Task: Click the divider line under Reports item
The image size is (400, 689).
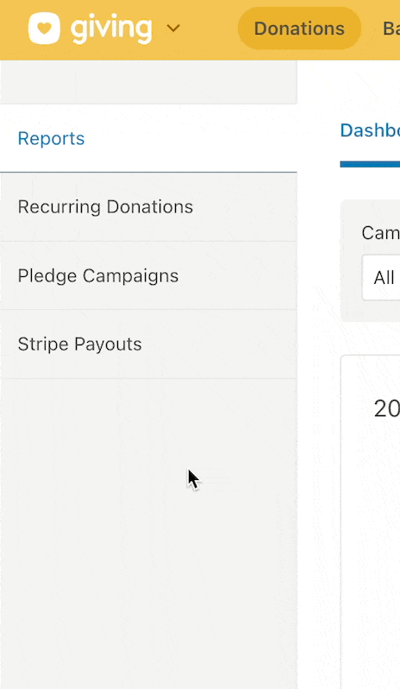Action: (x=148, y=173)
